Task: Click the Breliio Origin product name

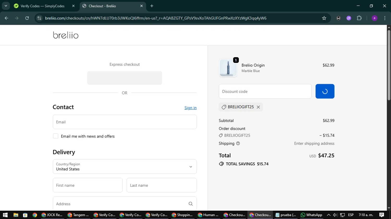Action: (x=253, y=65)
